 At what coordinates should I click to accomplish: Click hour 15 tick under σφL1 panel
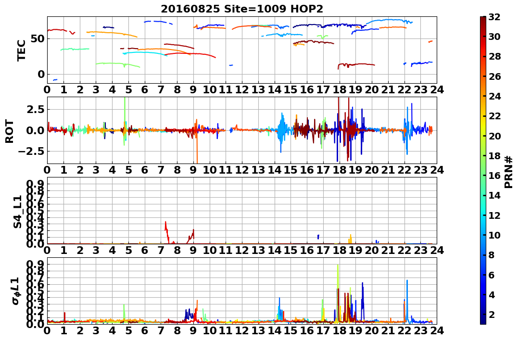pyautogui.click(x=291, y=330)
